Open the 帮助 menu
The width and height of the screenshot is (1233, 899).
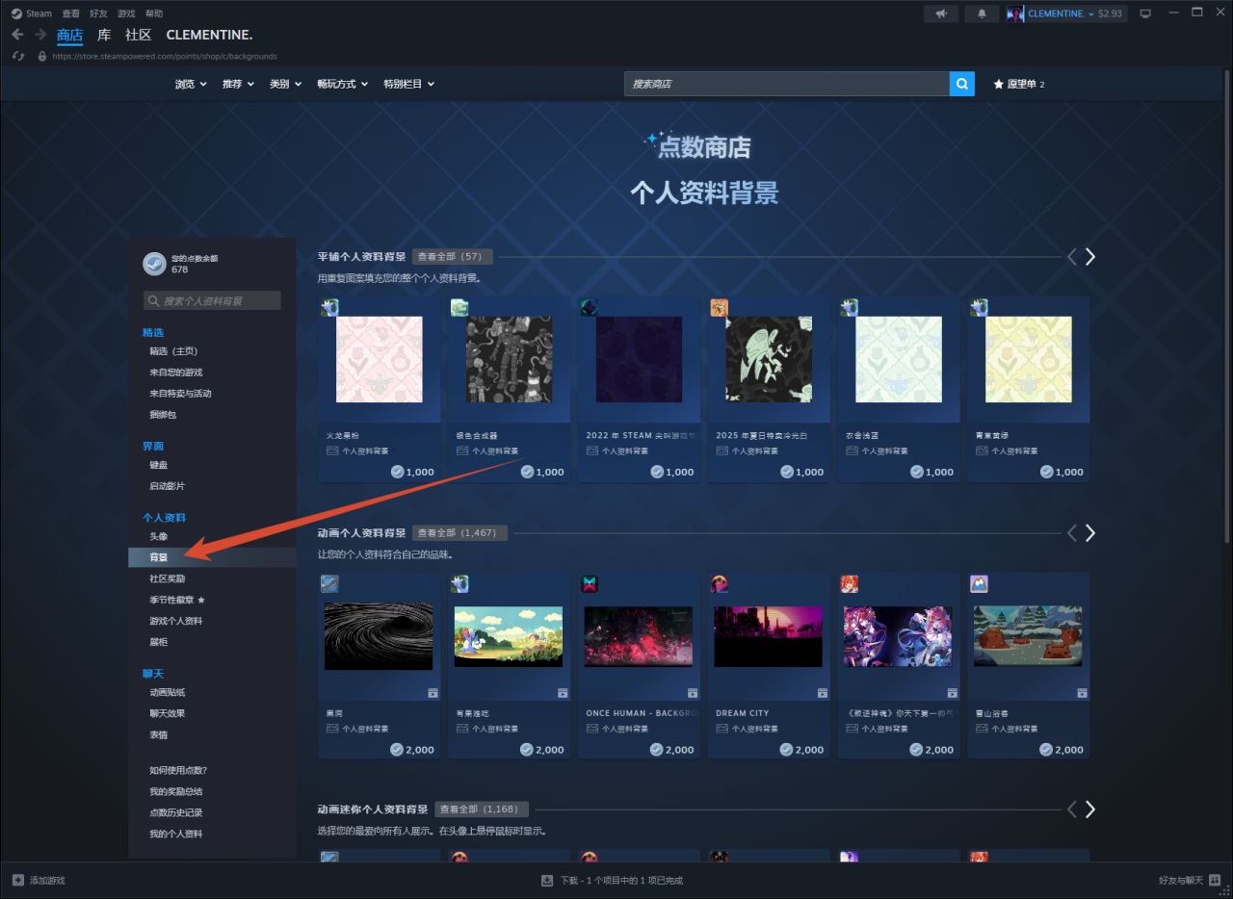[154, 13]
